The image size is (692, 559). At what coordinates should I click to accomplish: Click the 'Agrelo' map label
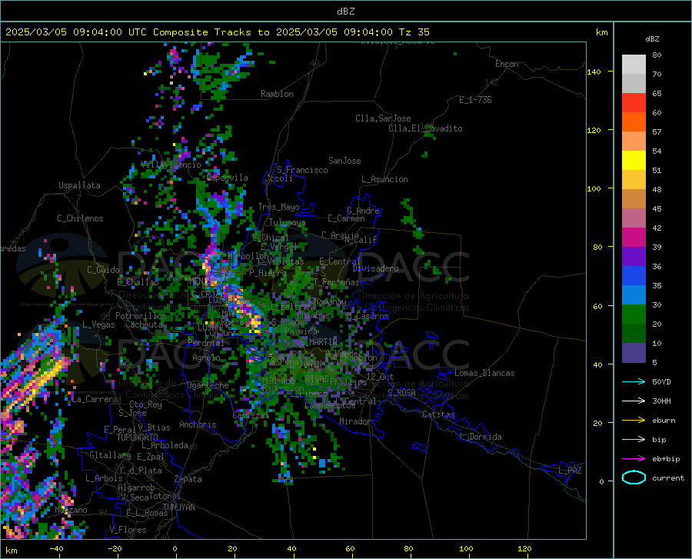coord(206,358)
